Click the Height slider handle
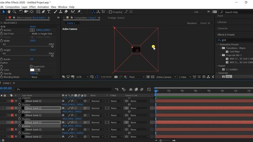 (x=52, y=56)
